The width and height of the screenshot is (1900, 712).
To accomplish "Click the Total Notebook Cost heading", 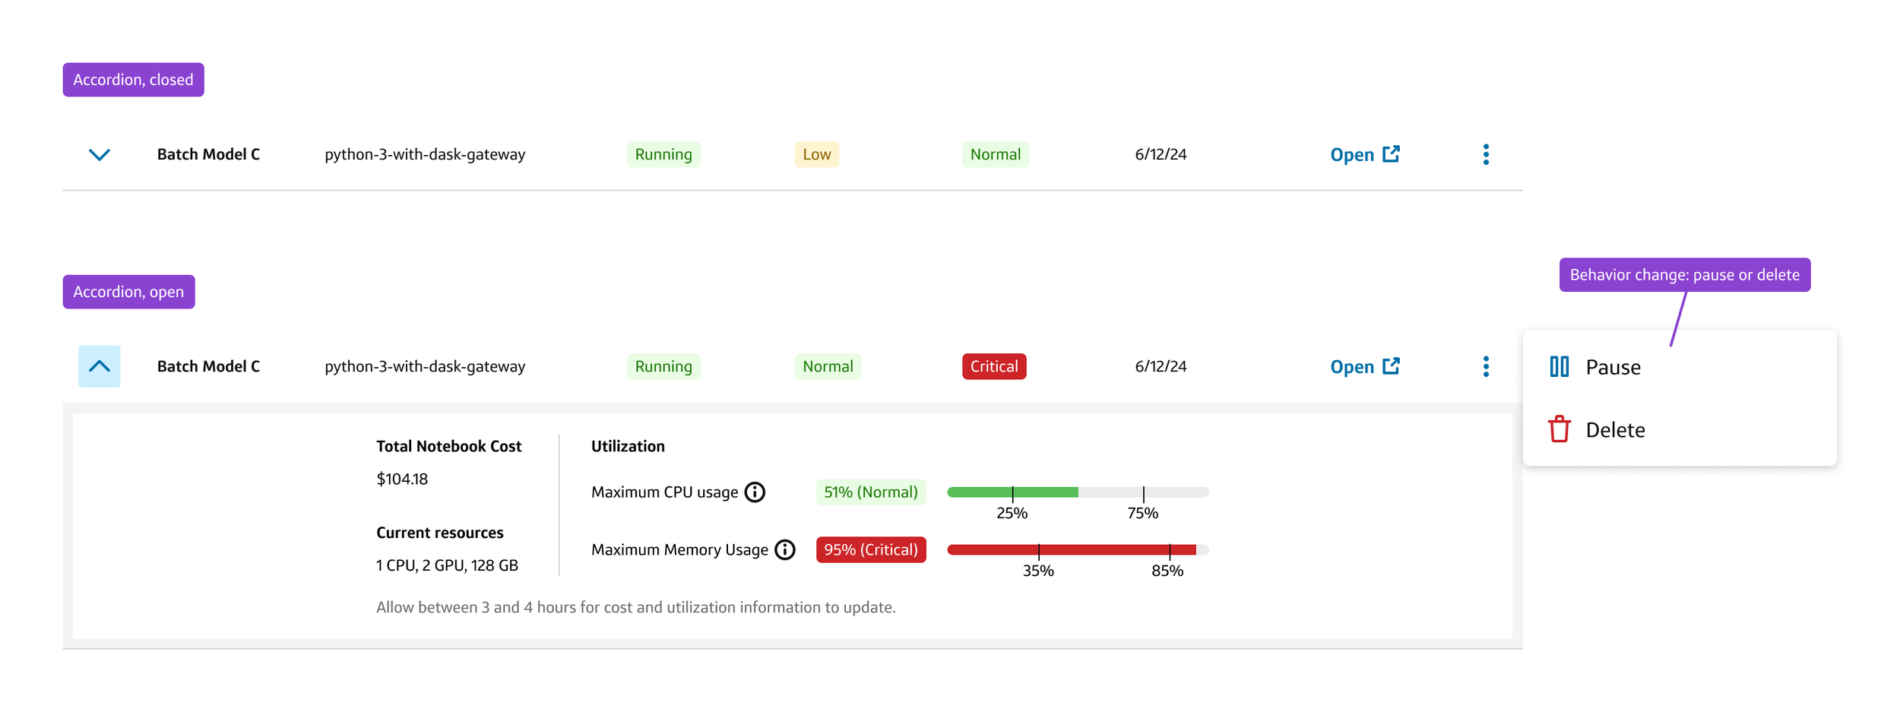I will click(x=449, y=447).
